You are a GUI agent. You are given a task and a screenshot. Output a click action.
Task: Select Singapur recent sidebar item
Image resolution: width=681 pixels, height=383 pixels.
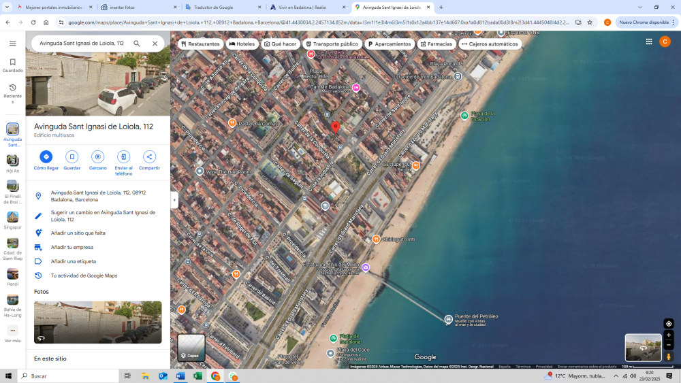coord(12,220)
